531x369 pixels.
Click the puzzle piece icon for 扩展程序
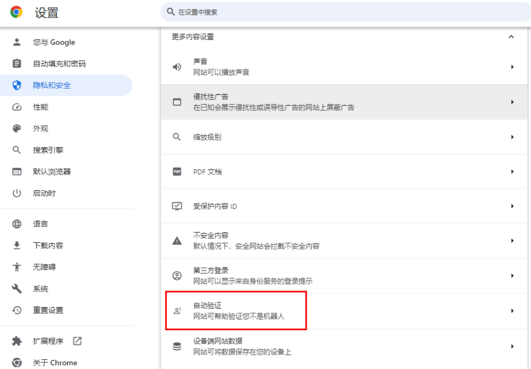[x=16, y=341]
